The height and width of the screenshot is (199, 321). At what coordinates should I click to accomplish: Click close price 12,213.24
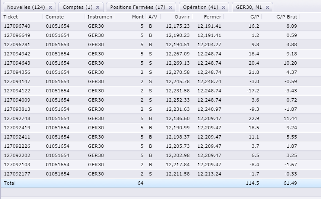[x=209, y=174]
